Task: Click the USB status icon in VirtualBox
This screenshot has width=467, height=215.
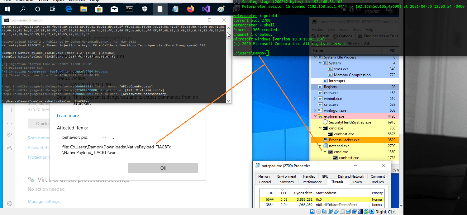Action: [337, 211]
